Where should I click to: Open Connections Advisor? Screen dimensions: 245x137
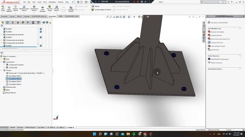pos(34,8)
